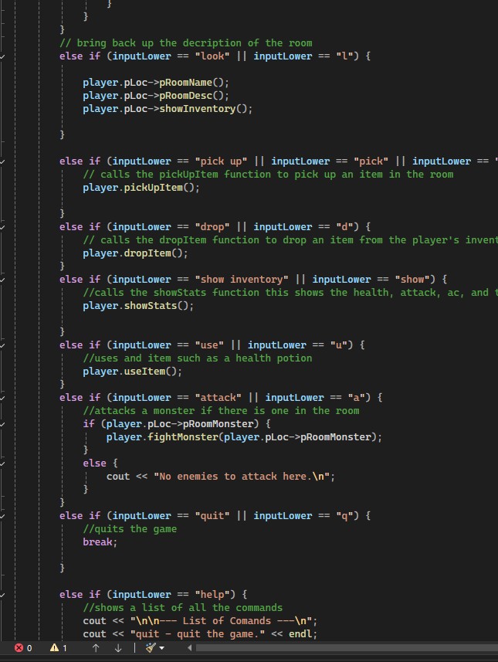The width and height of the screenshot is (498, 662).
Task: Click the "List of Comands" string
Action: [x=221, y=621]
